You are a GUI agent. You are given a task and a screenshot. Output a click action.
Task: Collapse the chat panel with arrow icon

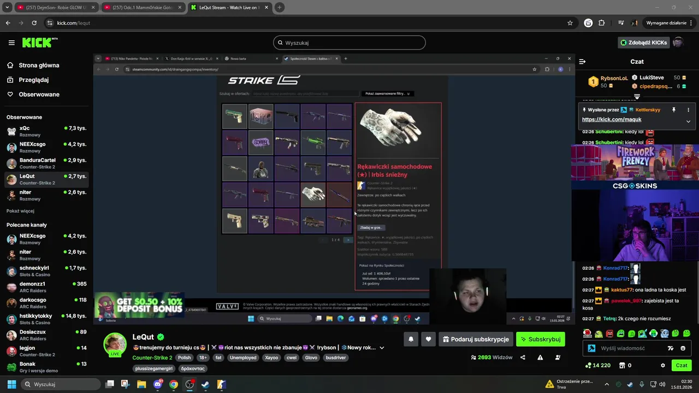(x=582, y=62)
